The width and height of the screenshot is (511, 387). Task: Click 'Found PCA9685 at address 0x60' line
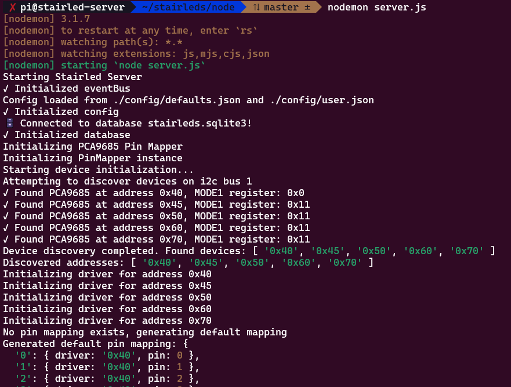coord(157,228)
